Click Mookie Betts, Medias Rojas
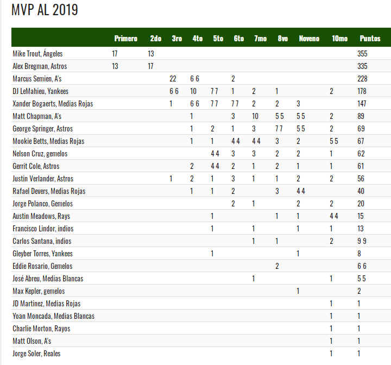This screenshot has width=391, height=365. coord(49,141)
